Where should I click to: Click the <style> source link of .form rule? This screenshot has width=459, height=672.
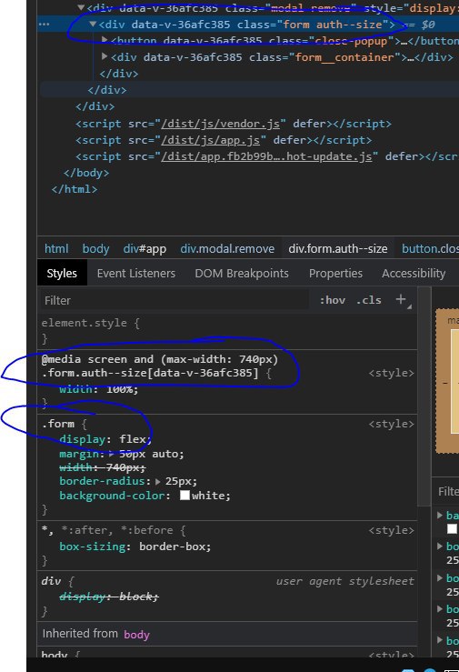(392, 424)
